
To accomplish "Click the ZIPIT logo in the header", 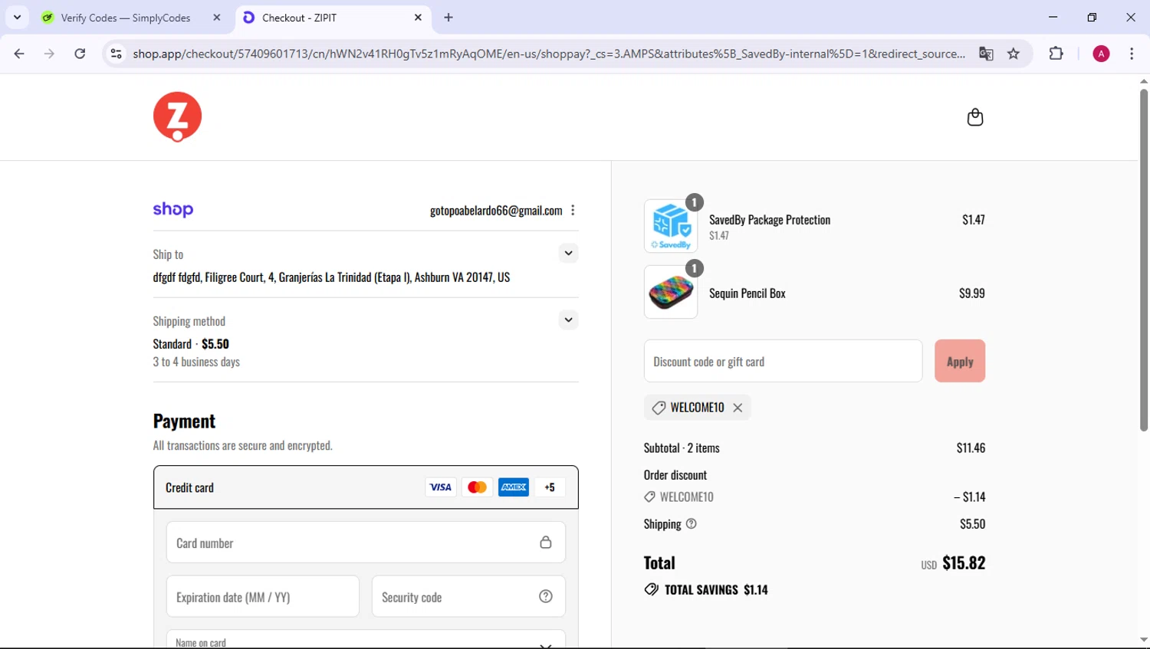I will click(177, 117).
